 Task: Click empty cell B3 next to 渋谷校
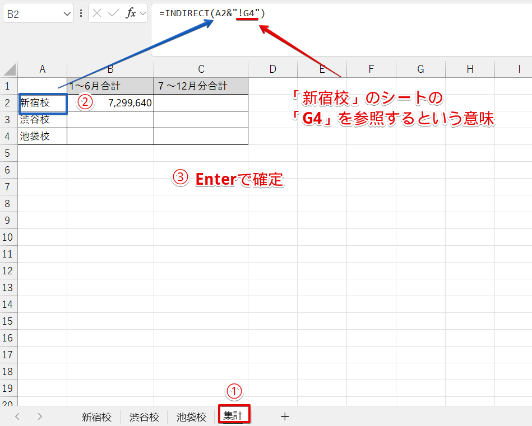110,120
